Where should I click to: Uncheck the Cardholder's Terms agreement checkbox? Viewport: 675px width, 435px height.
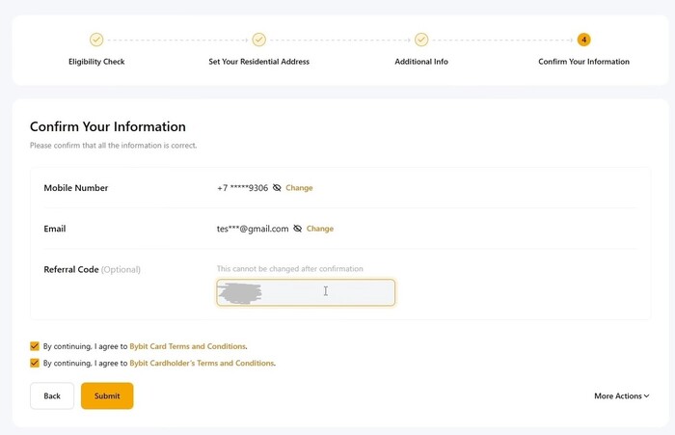click(36, 364)
